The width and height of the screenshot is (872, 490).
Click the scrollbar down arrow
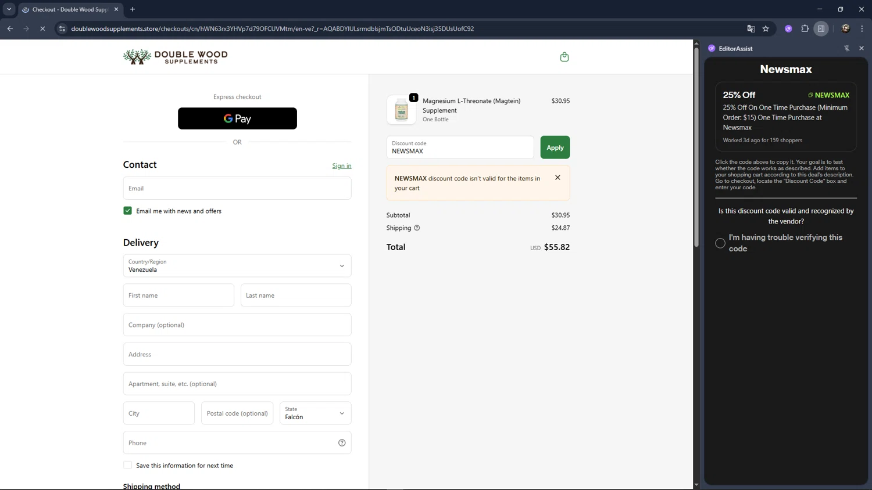click(696, 485)
